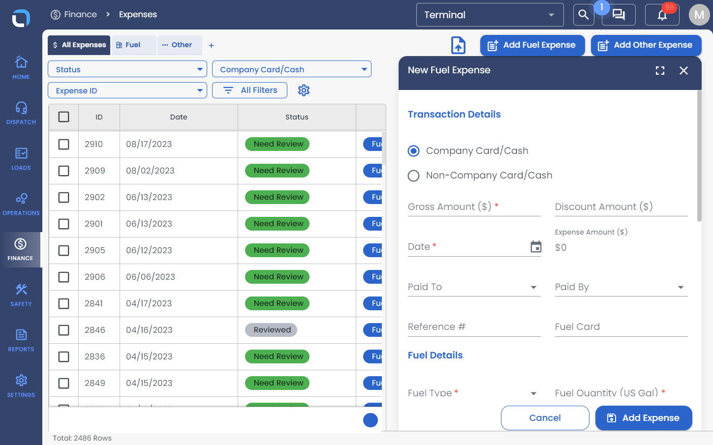Click the export file upload icon
Viewport: 713px width, 445px height.
click(459, 45)
